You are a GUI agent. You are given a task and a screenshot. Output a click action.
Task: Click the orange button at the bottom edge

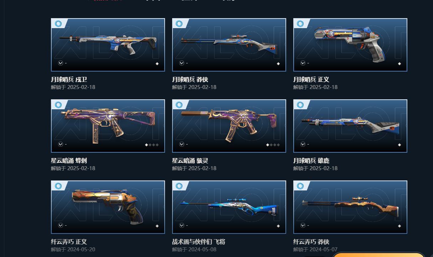(x=378, y=255)
